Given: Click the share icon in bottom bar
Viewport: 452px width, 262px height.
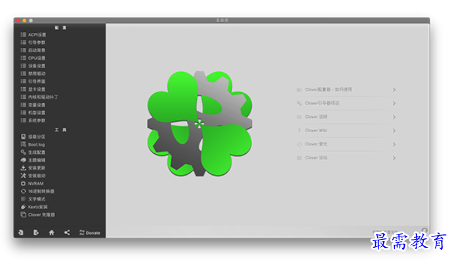Looking at the screenshot, I should click(x=67, y=233).
